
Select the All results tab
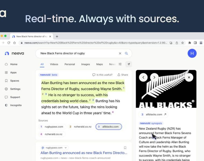[42, 64]
